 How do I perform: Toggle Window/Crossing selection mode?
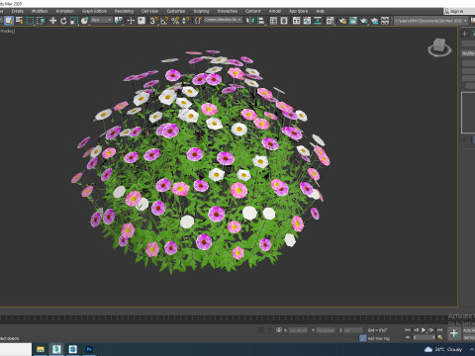pos(41,21)
